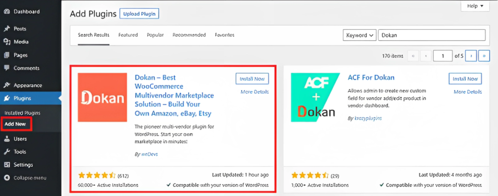Click the Tools wrench icon
The height and width of the screenshot is (196, 498).
pyautogui.click(x=7, y=152)
